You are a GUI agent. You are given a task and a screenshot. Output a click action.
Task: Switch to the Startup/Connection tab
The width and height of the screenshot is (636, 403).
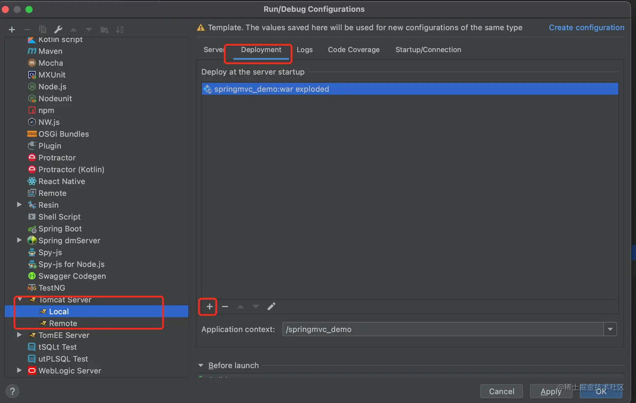click(428, 50)
